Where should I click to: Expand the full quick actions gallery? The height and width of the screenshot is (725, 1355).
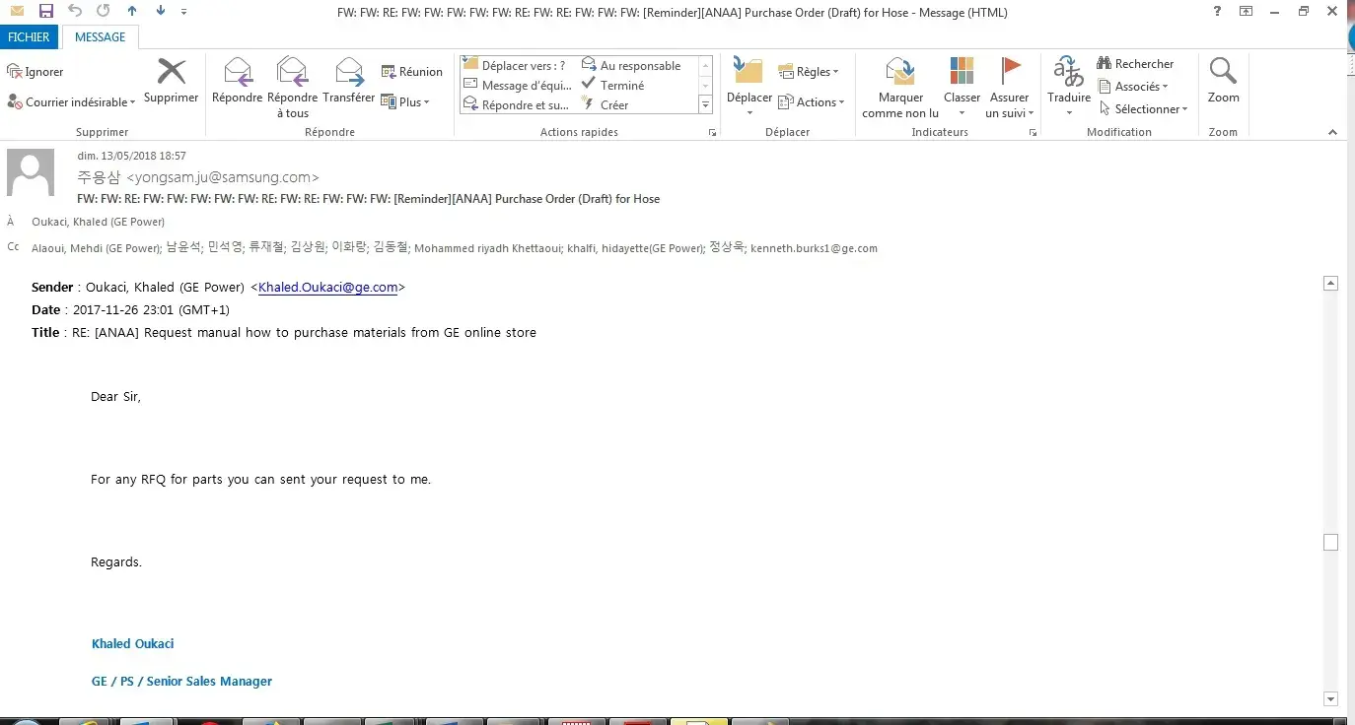[705, 104]
